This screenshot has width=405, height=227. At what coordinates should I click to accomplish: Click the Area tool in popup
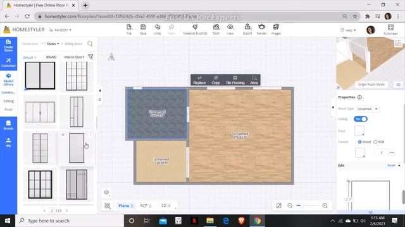[254, 80]
